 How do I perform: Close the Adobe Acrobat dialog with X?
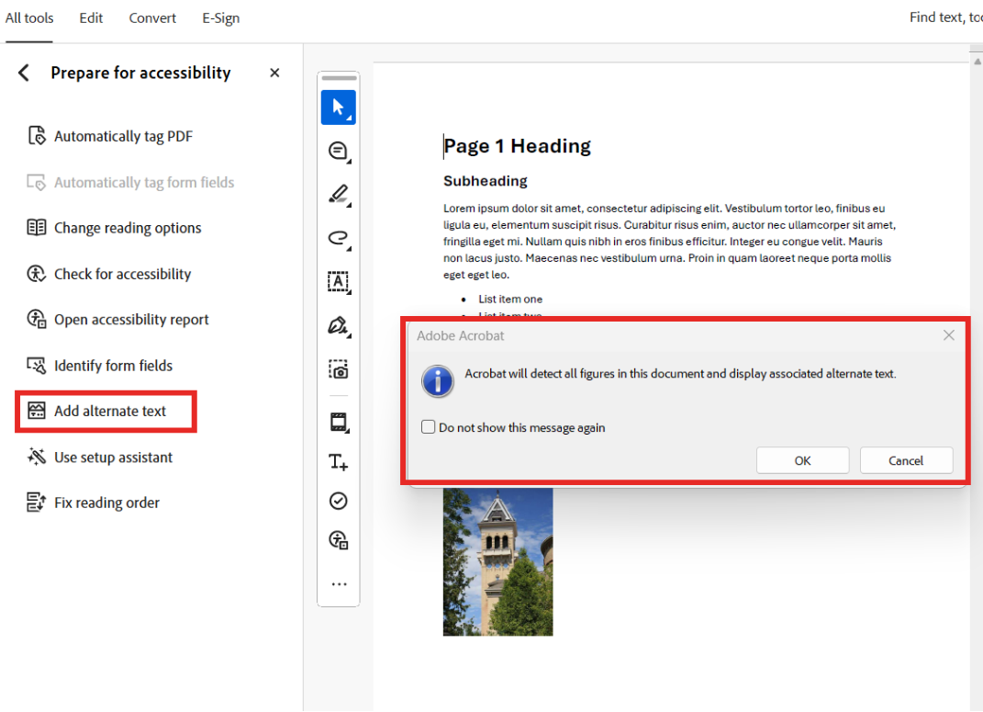(x=948, y=335)
